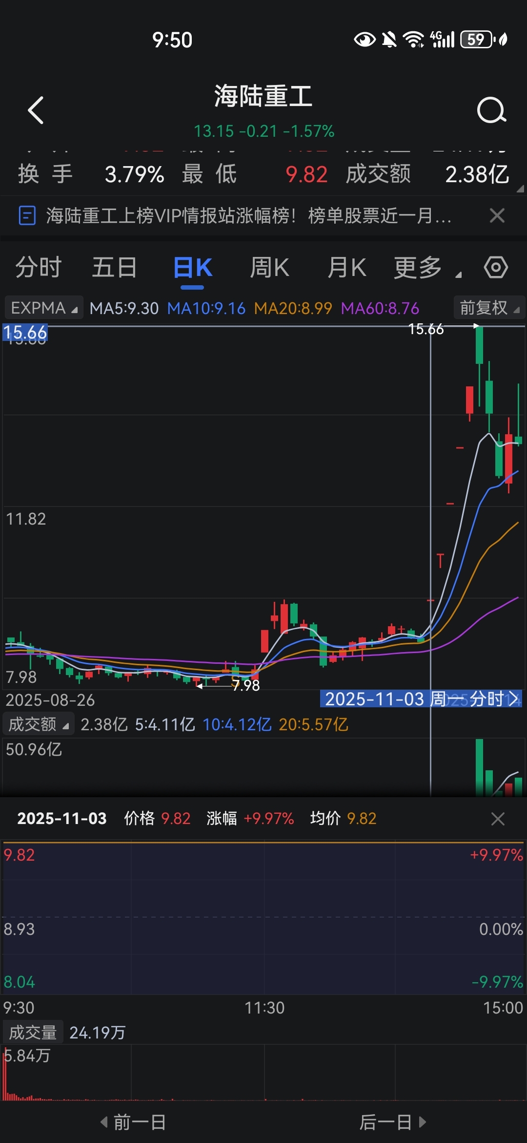
Task: Tap the largest green volume bar
Action: click(479, 767)
